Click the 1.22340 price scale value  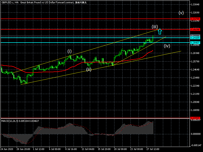195,86
